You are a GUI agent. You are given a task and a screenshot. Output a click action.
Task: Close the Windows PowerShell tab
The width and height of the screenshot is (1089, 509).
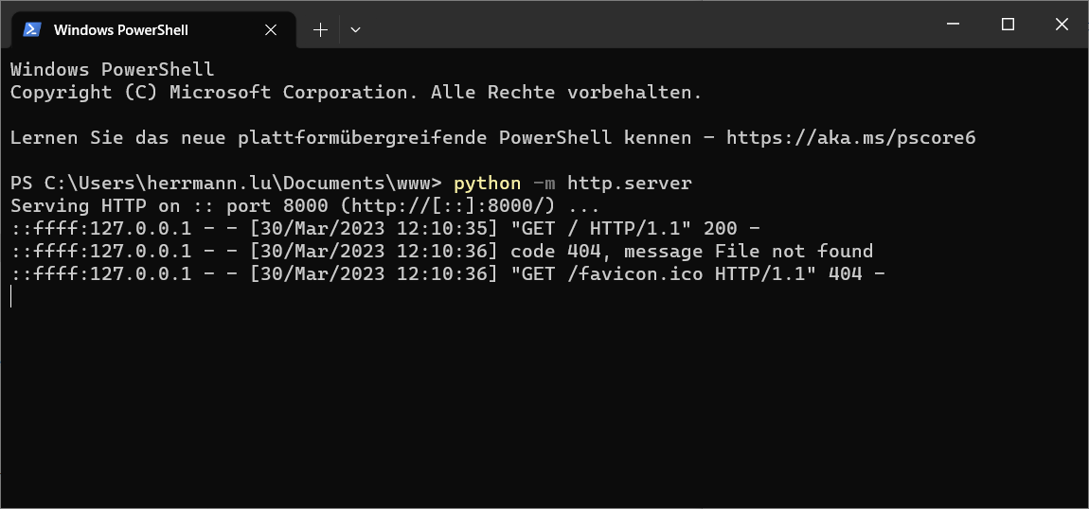[x=271, y=30]
